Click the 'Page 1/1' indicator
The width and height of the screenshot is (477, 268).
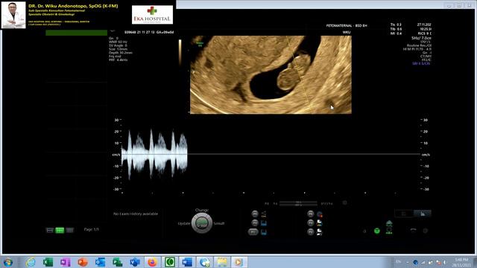click(x=91, y=229)
